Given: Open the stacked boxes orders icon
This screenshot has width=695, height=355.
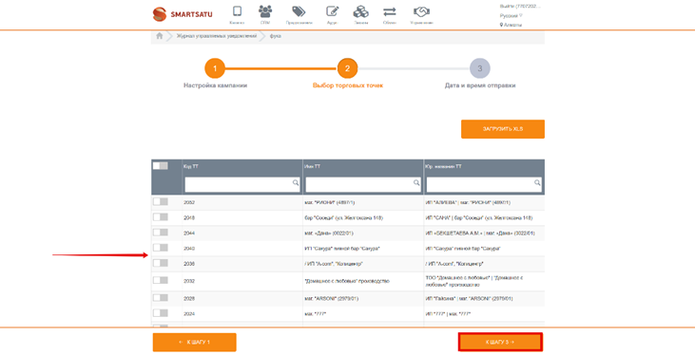Looking at the screenshot, I should [x=360, y=11].
